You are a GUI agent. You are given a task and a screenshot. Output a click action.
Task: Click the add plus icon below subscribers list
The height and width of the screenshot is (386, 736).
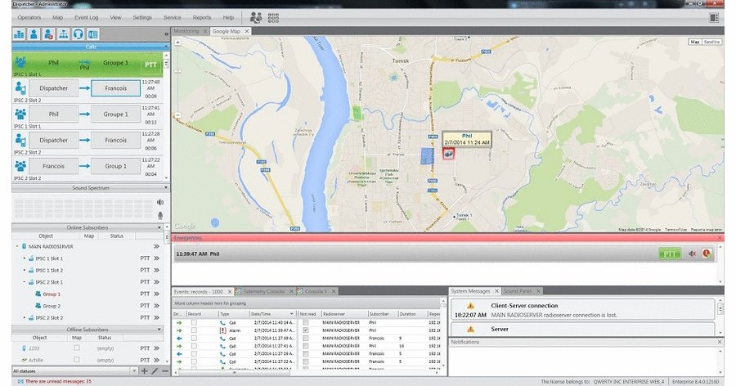coord(145,371)
